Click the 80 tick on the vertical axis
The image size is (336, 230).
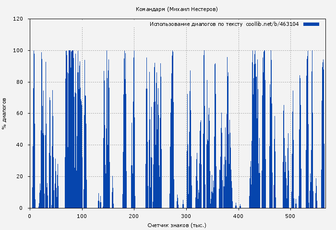point(20,82)
